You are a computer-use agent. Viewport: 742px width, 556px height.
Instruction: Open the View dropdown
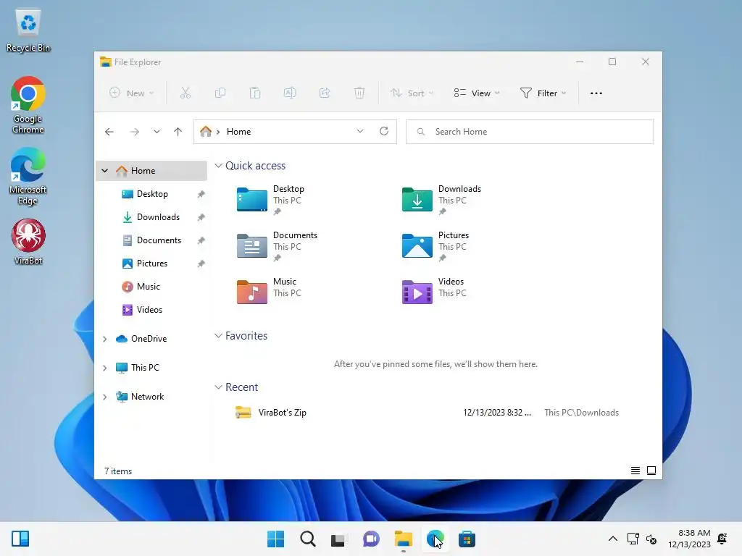click(477, 93)
